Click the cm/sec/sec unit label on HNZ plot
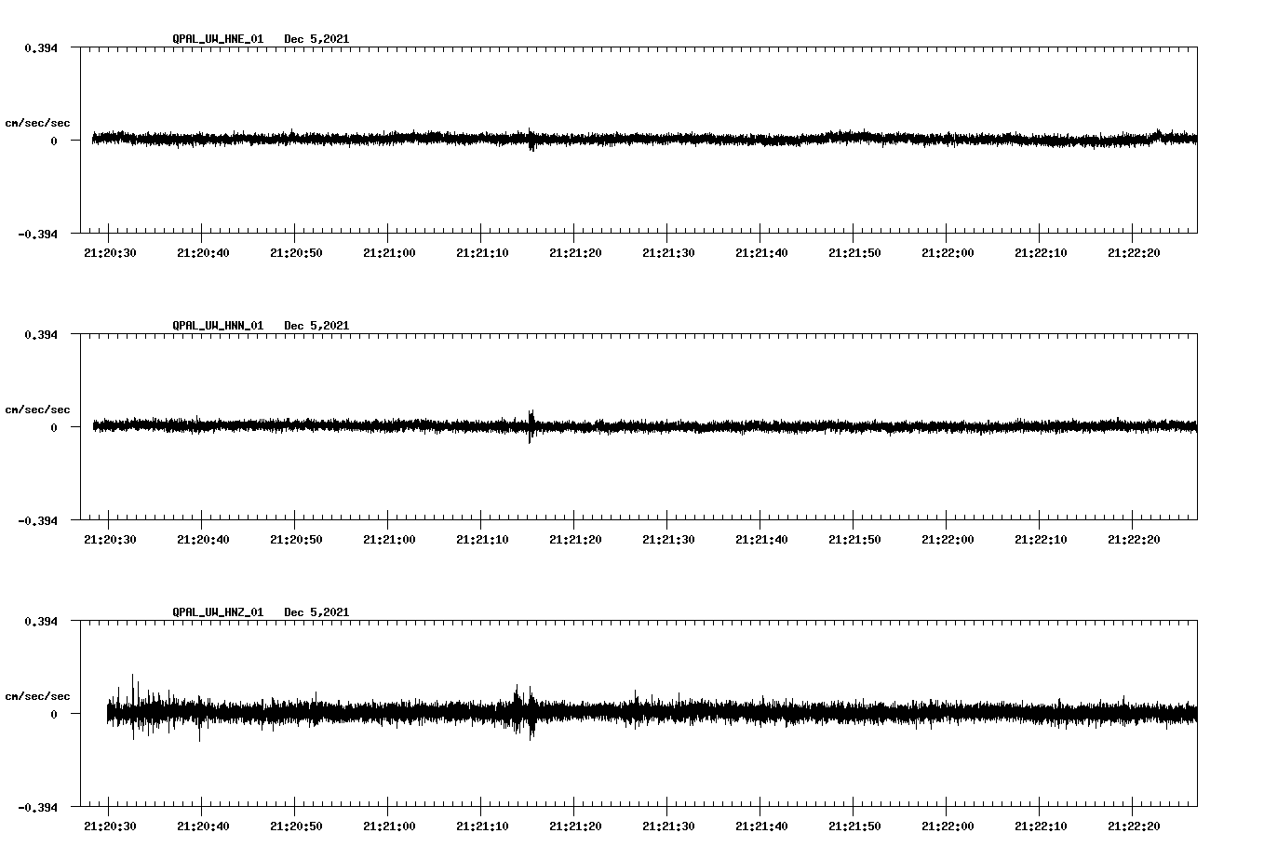 pos(37,696)
